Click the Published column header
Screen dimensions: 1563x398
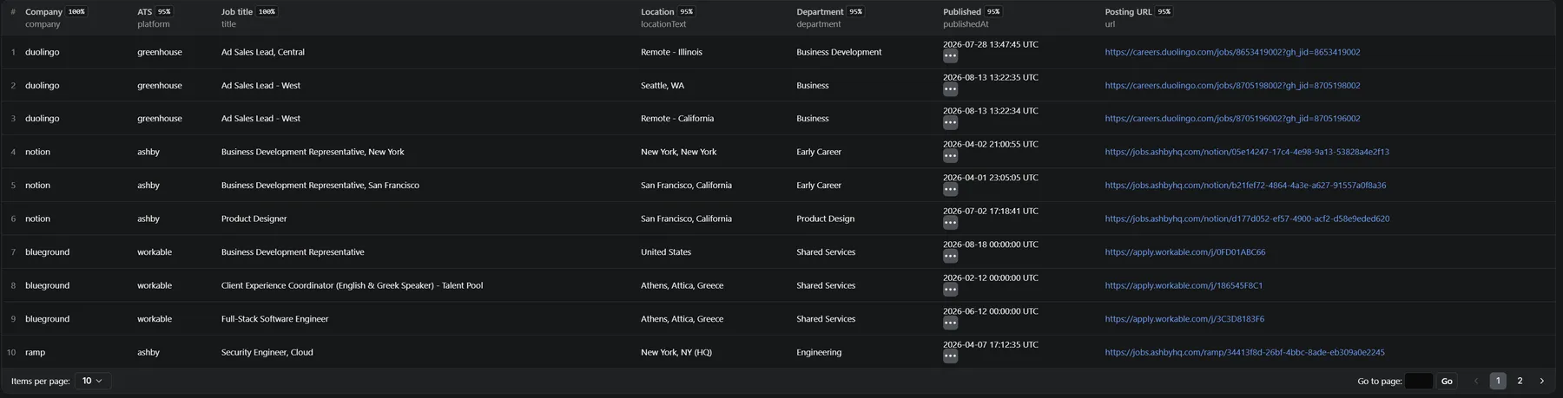point(962,12)
